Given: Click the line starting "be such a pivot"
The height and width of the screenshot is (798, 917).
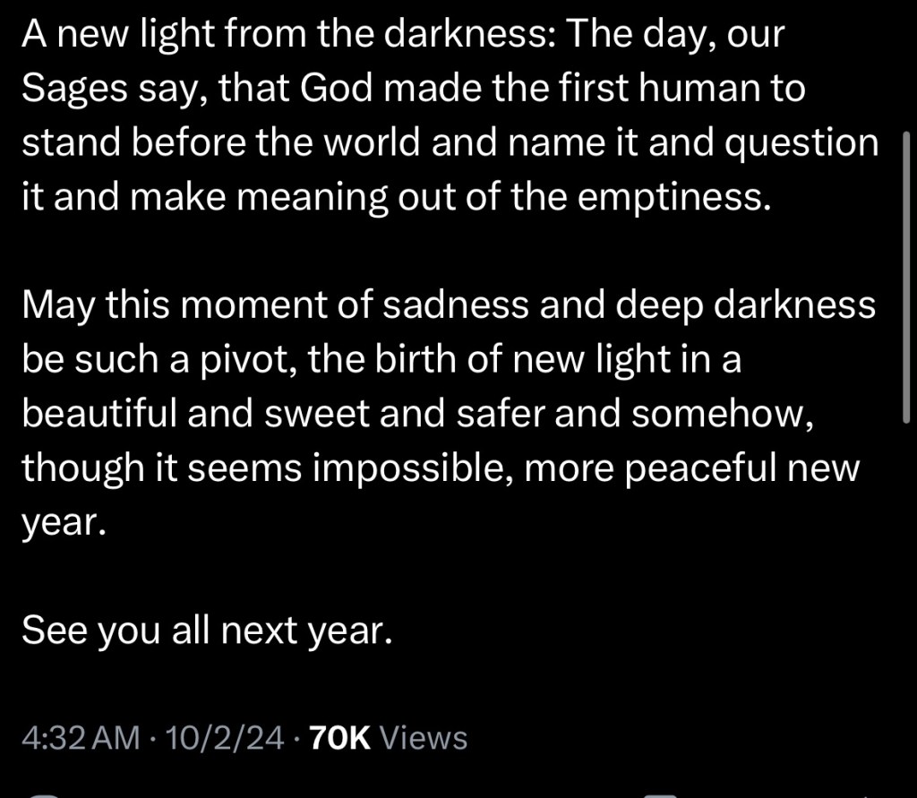Looking at the screenshot, I should tap(381, 359).
